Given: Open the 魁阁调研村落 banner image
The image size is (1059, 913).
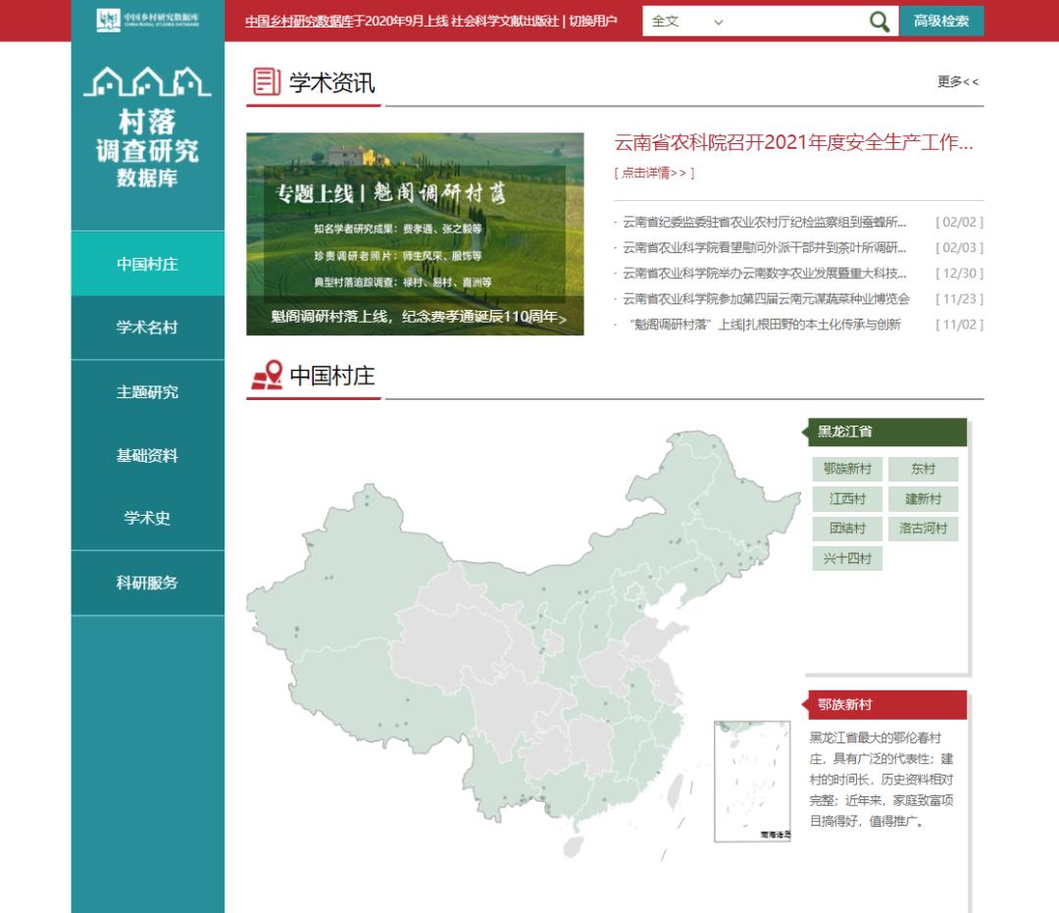Looking at the screenshot, I should 415,233.
